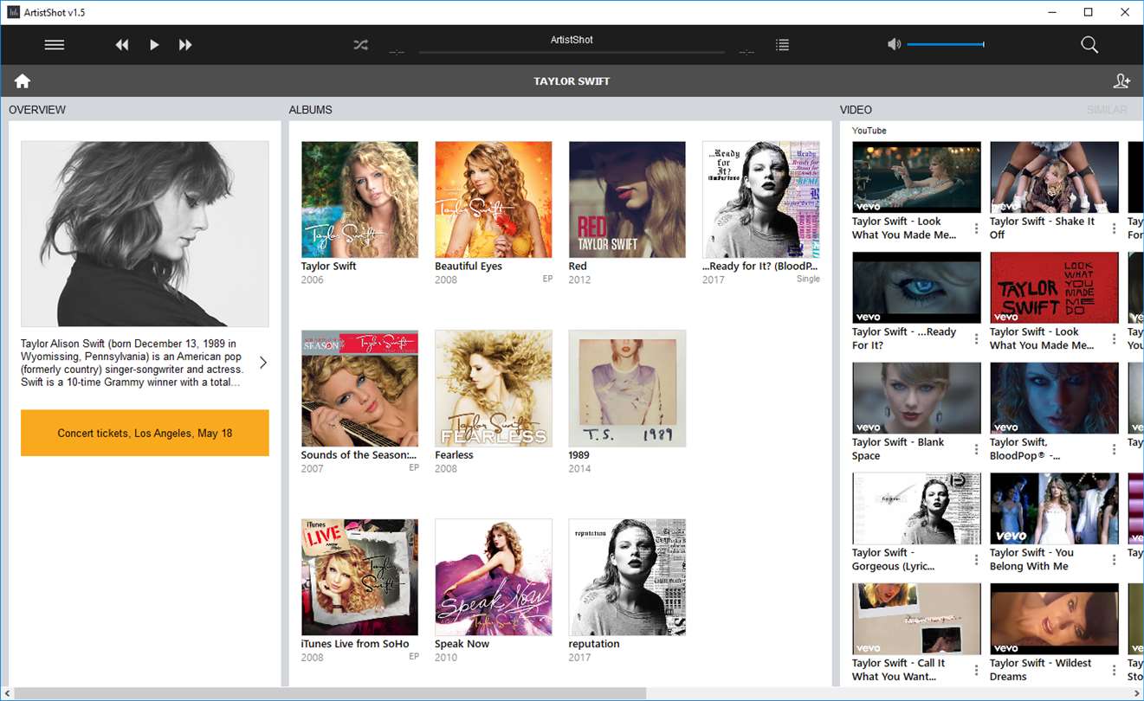The width and height of the screenshot is (1144, 701).
Task: Select the ALBUMS section header
Action: (310, 110)
